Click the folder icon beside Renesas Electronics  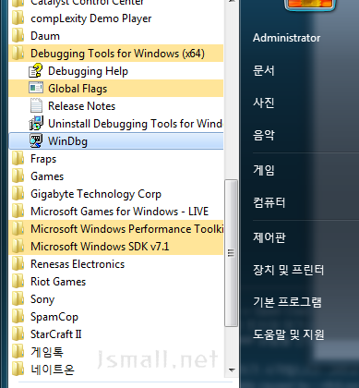18,264
